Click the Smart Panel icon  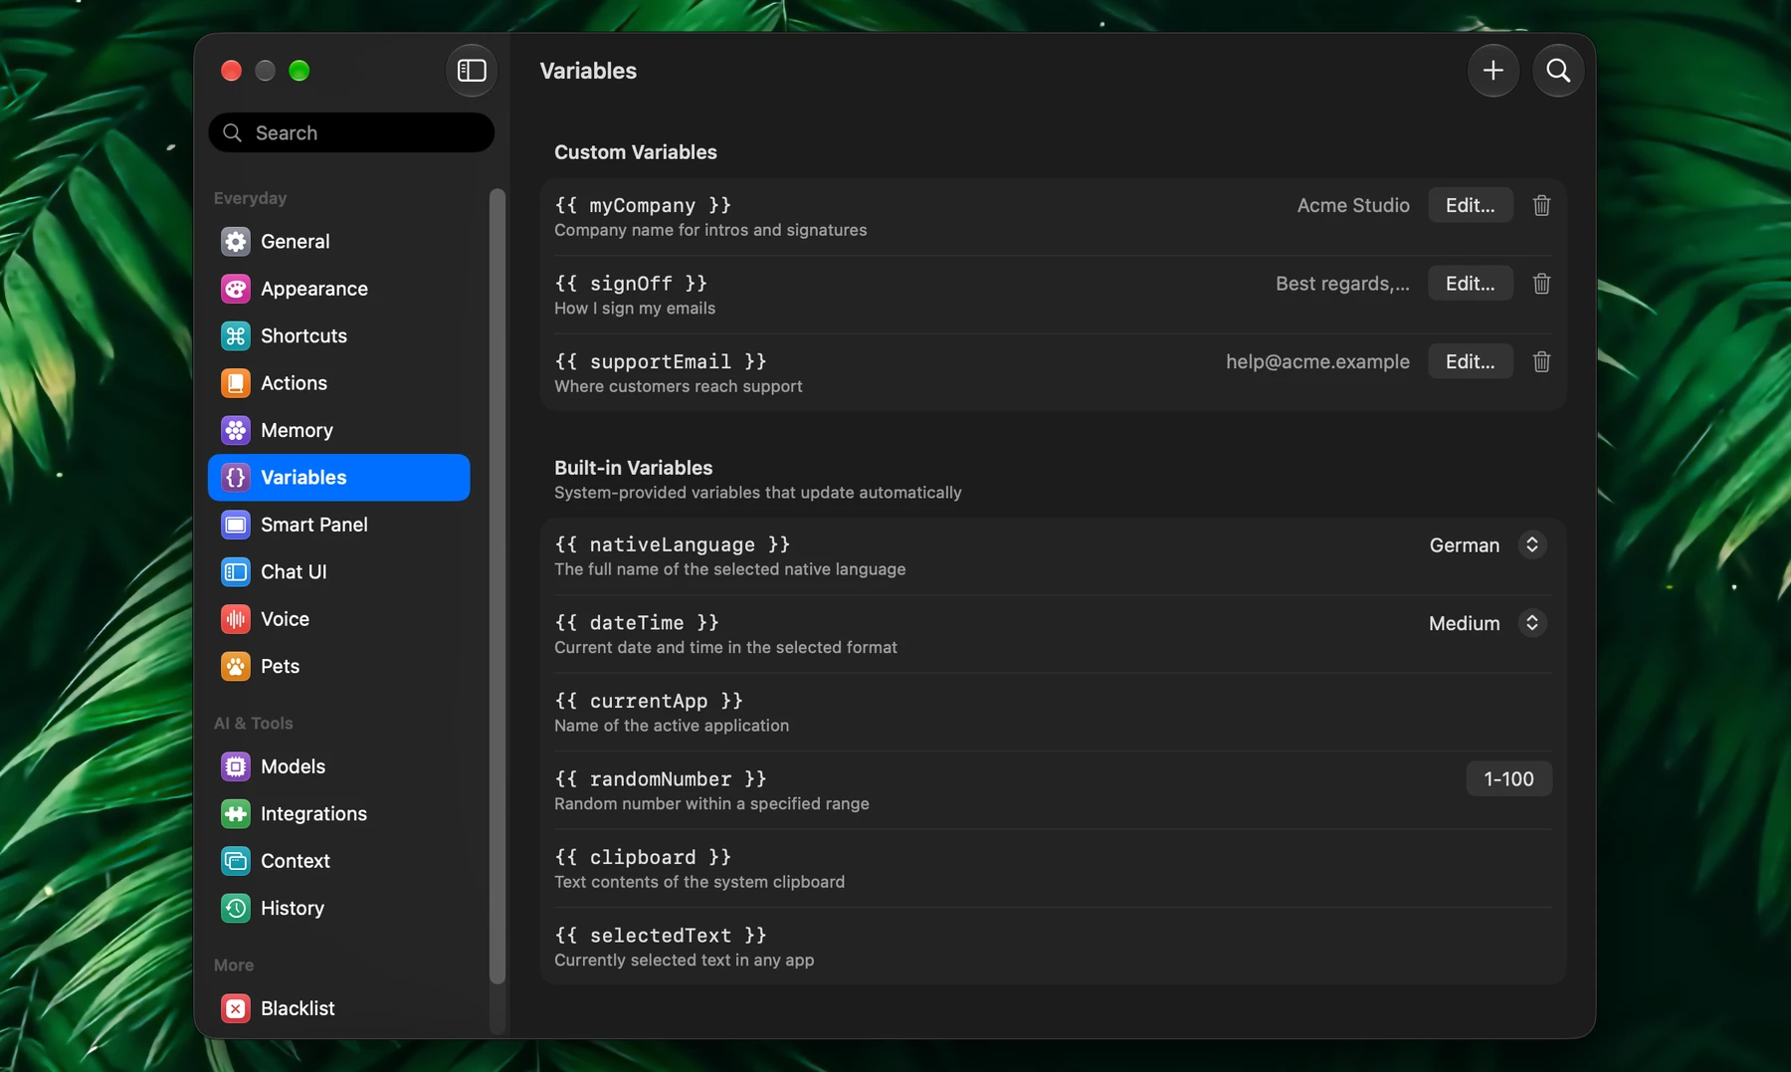[236, 525]
